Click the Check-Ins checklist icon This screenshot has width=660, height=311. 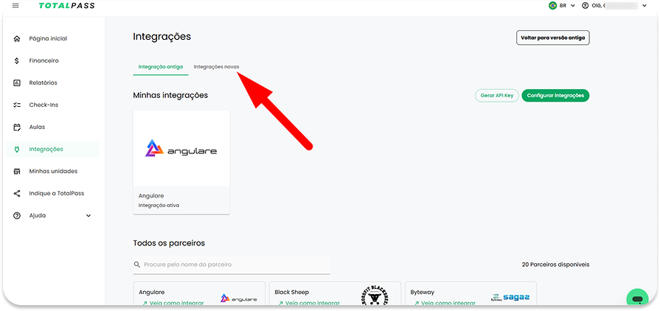point(17,105)
